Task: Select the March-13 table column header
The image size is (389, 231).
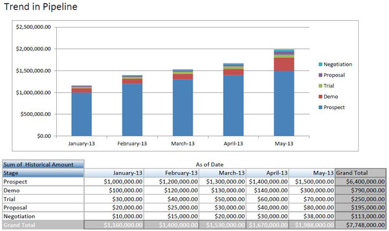Action: coord(222,173)
